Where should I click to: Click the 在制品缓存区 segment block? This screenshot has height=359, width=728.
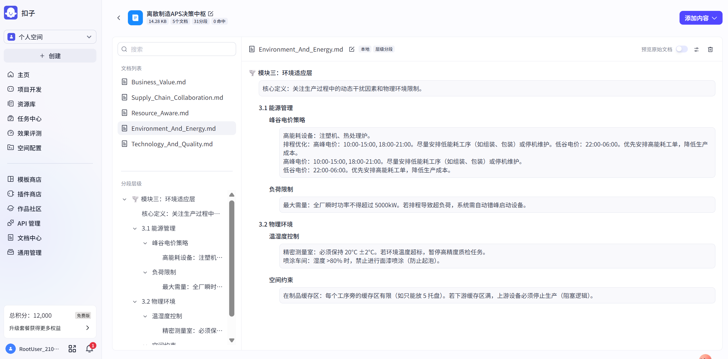click(x=497, y=296)
